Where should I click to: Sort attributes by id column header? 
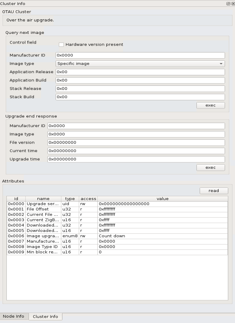point(16,198)
